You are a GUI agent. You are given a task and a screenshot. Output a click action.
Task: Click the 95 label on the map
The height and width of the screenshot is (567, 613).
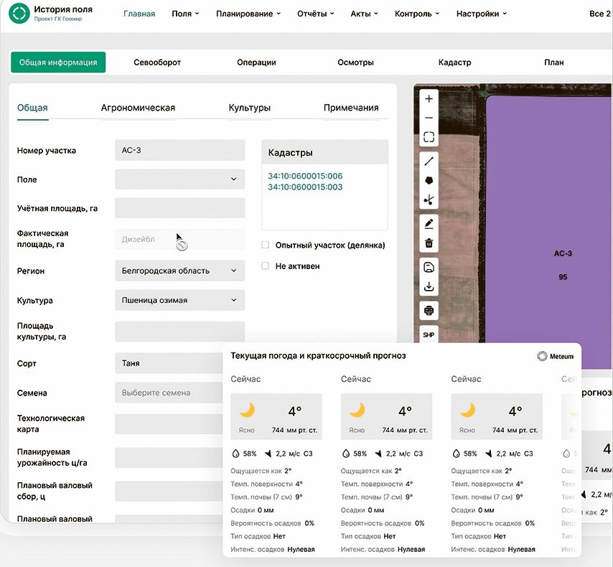point(563,277)
